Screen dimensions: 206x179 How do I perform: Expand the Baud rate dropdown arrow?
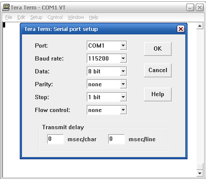[x=123, y=58]
